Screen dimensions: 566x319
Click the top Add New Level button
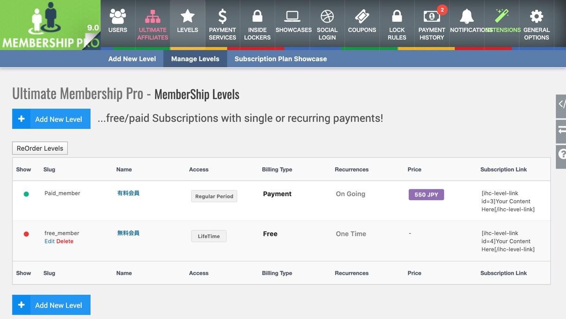tap(51, 119)
